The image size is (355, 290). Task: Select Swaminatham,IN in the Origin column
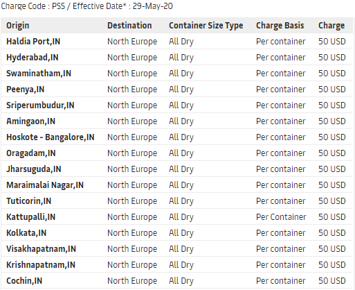39,74
